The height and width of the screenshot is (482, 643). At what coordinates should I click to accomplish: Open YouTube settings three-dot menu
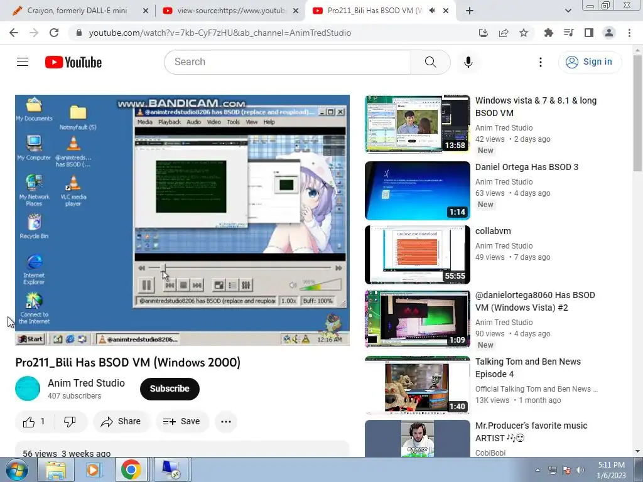[x=541, y=62]
